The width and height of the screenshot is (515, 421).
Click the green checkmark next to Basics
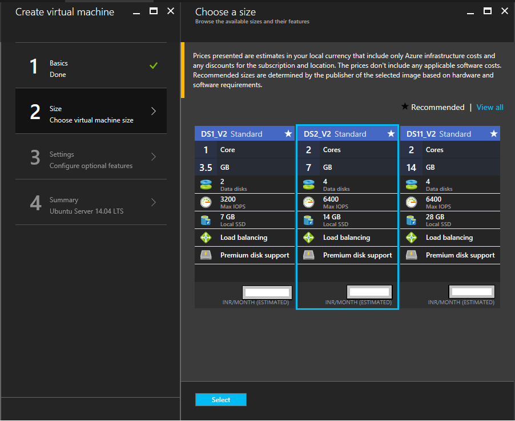[x=154, y=66]
